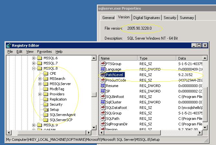Switch to Digital Signatures tab in Properties
Image resolution: width=216 pixels, height=145 pixels.
[x=147, y=18]
